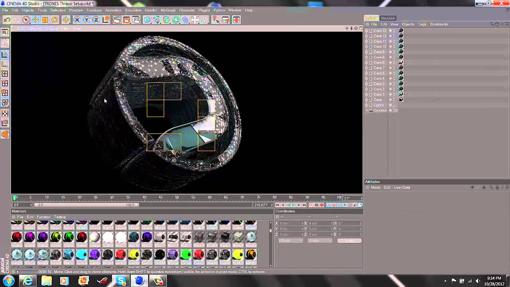Expand the Dare.12 object

pos(367,36)
